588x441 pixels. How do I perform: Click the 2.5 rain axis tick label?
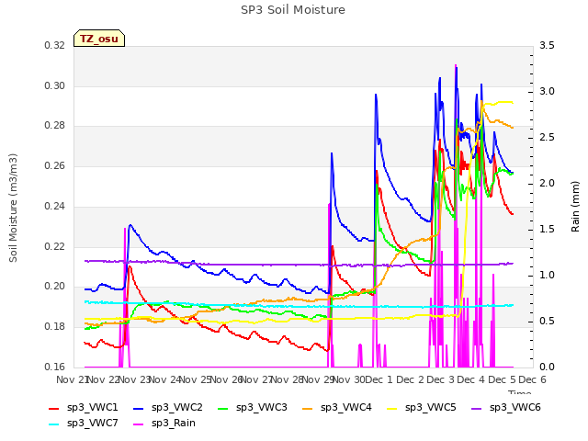tap(547, 138)
